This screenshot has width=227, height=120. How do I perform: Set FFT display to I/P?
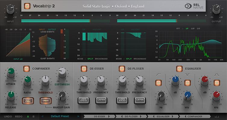click(187, 29)
